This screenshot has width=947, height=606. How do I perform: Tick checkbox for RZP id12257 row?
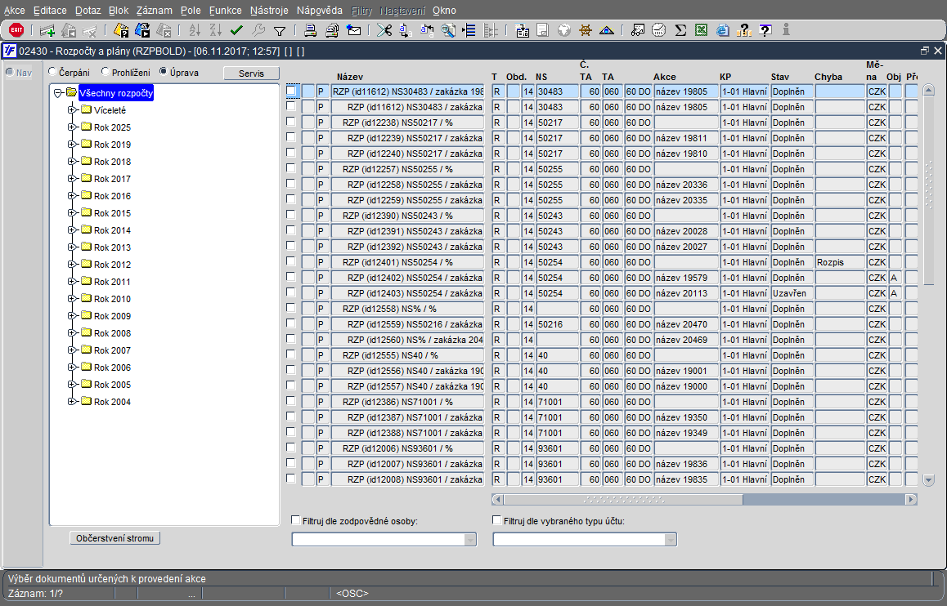pos(290,167)
